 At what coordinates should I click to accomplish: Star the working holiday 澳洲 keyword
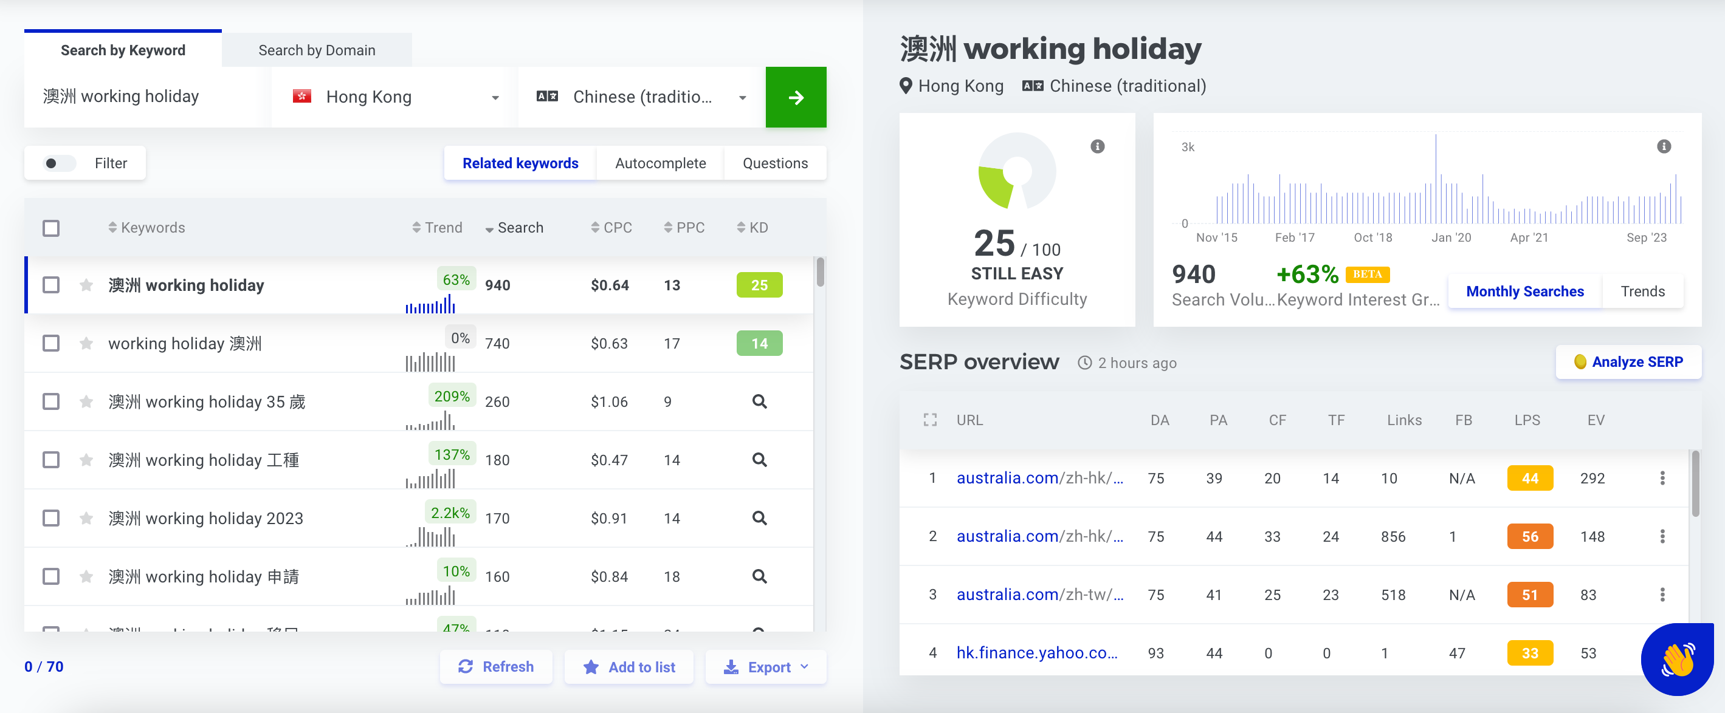tap(86, 344)
